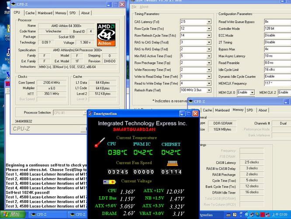Expand hidden tray icons with the blue arrow

point(246,215)
